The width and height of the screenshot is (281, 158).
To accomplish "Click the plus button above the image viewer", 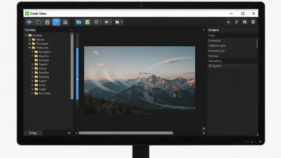I will [204, 30].
